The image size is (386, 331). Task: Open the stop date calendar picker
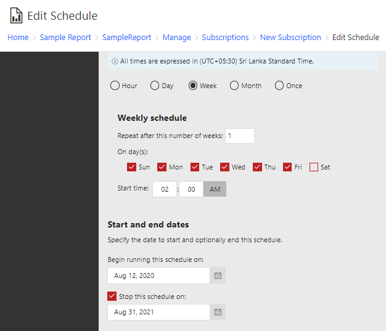click(x=218, y=312)
